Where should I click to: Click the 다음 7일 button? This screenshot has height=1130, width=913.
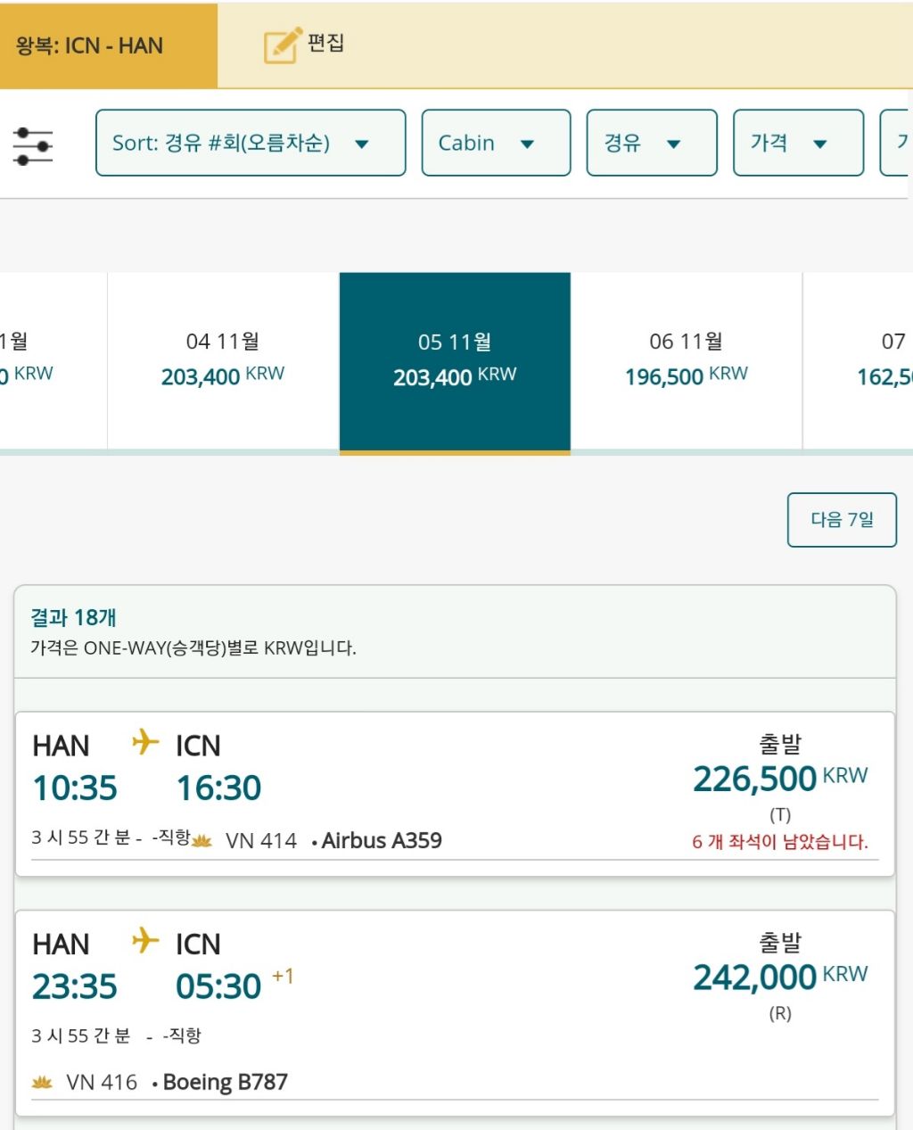(842, 519)
